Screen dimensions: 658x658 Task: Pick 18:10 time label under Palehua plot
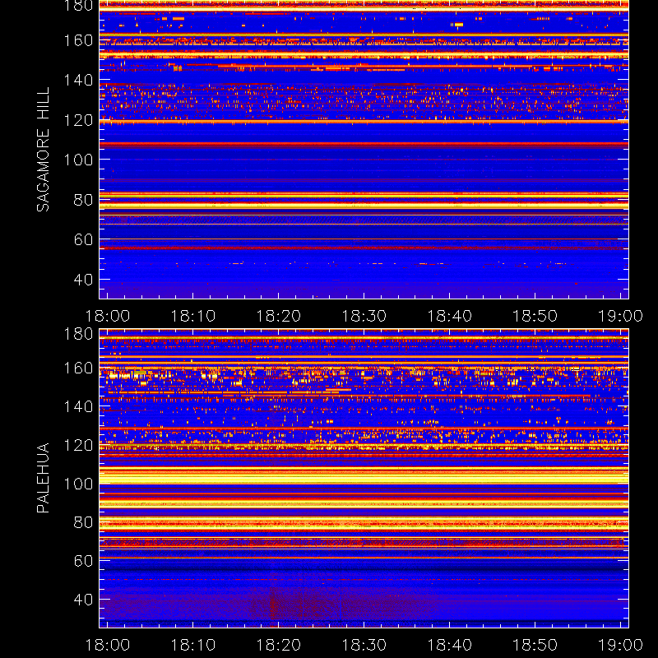(x=193, y=645)
